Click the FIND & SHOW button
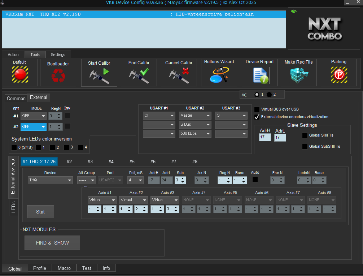 (52, 243)
